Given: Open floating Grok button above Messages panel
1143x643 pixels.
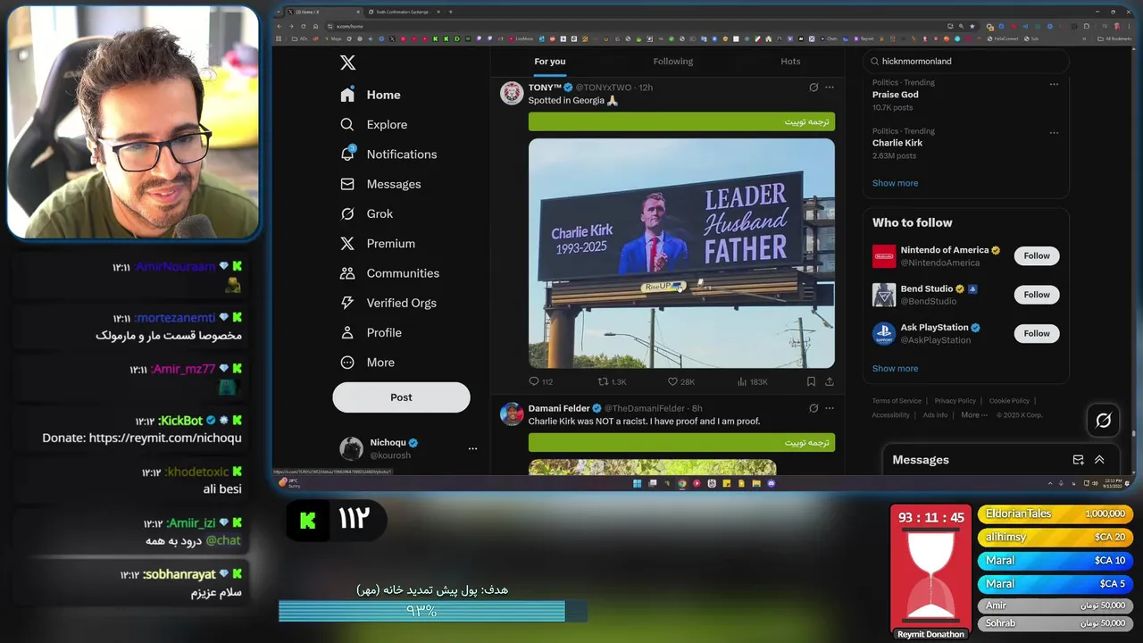Looking at the screenshot, I should click(1104, 420).
